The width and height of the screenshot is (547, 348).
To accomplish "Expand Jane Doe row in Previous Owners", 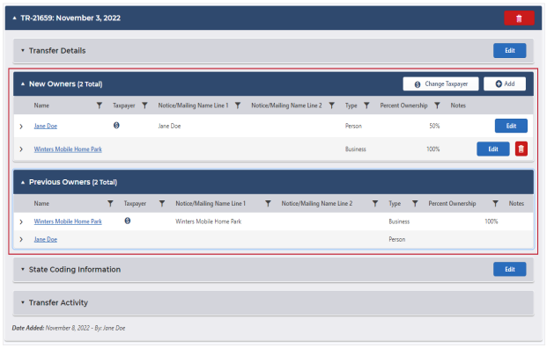I will click(x=21, y=239).
